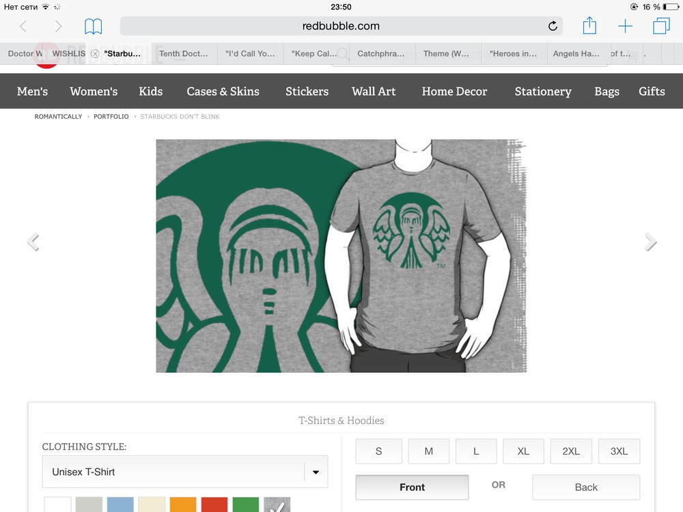Viewport: 683px width, 512px height.
Task: Switch to the "I'd Call Yo..." tab
Action: point(250,53)
